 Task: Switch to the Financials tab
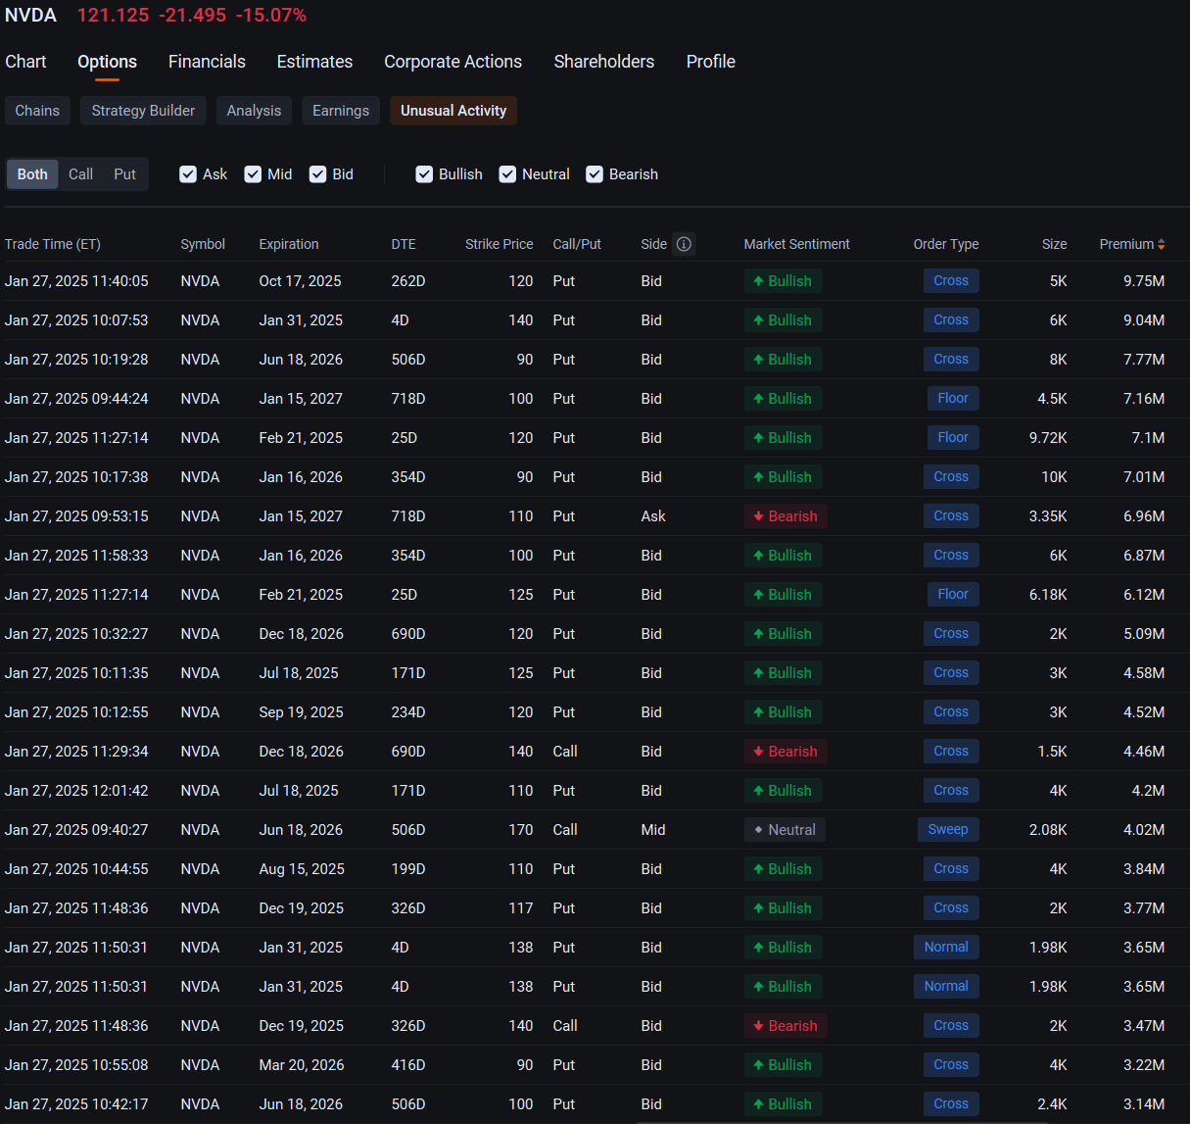pos(207,62)
